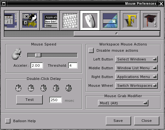Open the keyboard shortcuts preferences icon

(x=70, y=21)
